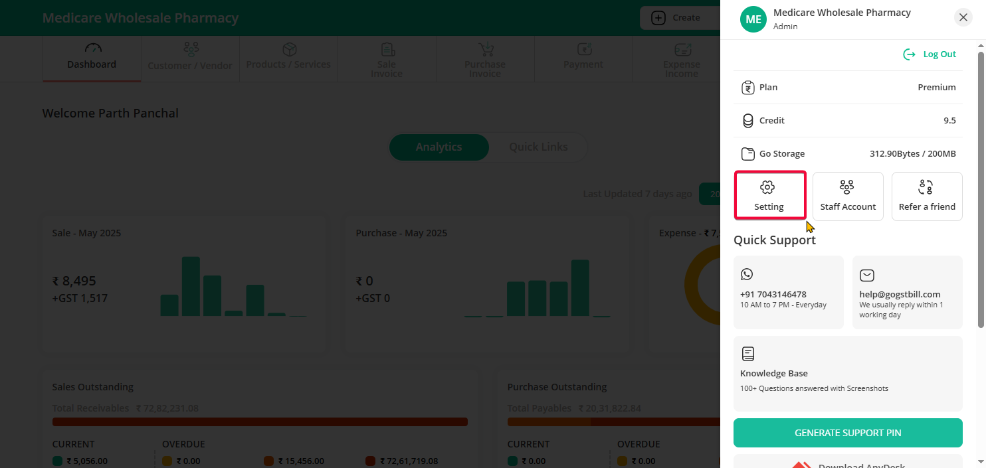Click the Plan Premium row

point(848,88)
